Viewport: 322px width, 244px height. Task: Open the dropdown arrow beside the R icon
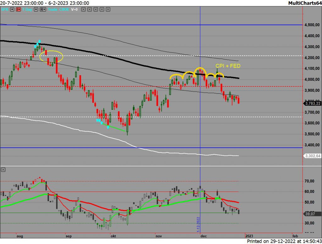pos(45,9)
